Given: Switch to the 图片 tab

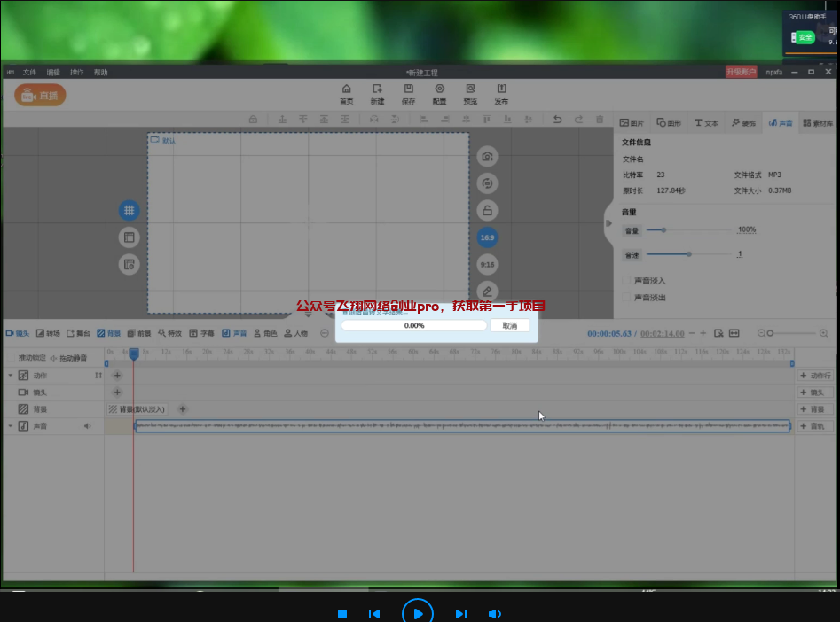Looking at the screenshot, I should (632, 123).
